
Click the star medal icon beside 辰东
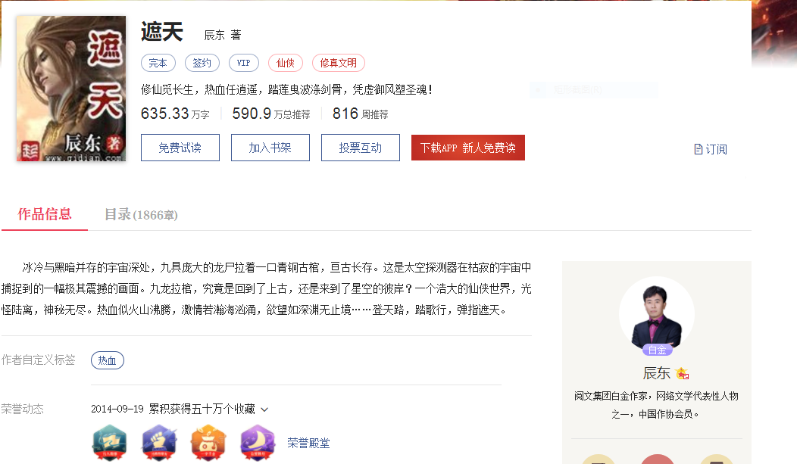click(682, 374)
